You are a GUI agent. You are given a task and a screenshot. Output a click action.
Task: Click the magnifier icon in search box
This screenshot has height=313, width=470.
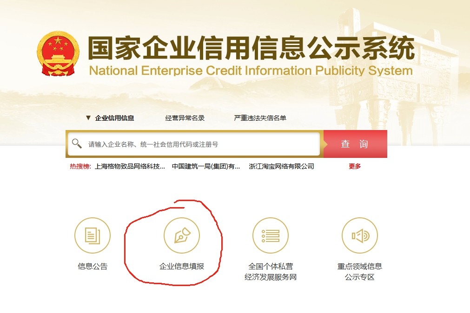point(77,143)
